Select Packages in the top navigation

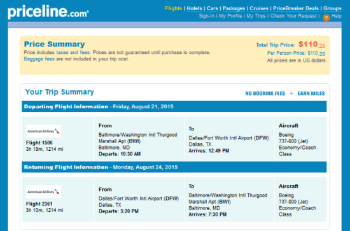click(234, 8)
